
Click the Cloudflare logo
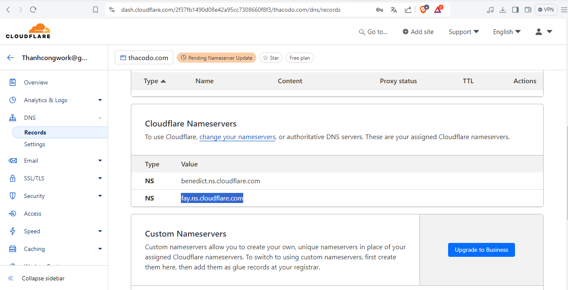(28, 31)
